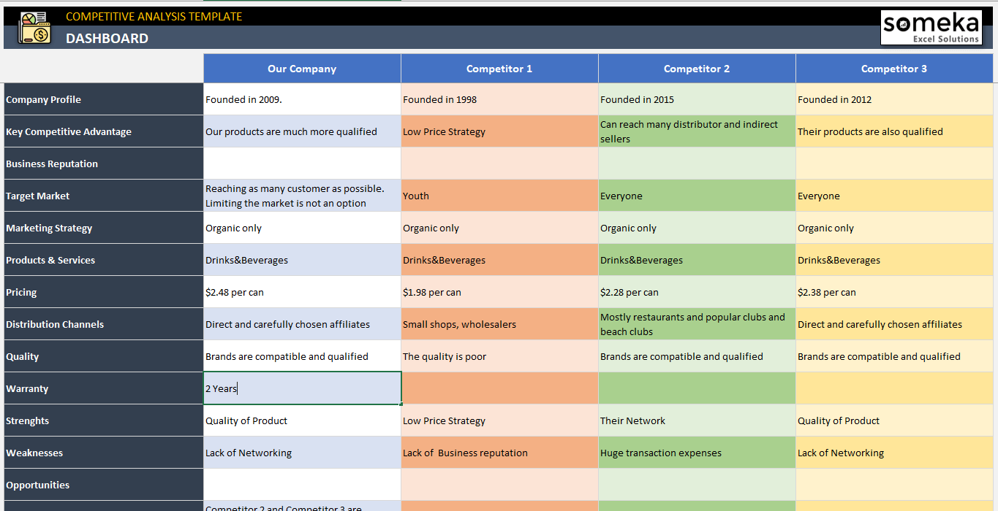The image size is (998, 511).
Task: Click the Warranty input cell showing 2 Years
Action: 302,388
